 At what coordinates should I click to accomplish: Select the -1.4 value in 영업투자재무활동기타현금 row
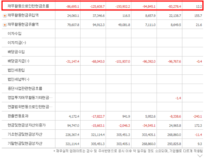click(x=178, y=98)
